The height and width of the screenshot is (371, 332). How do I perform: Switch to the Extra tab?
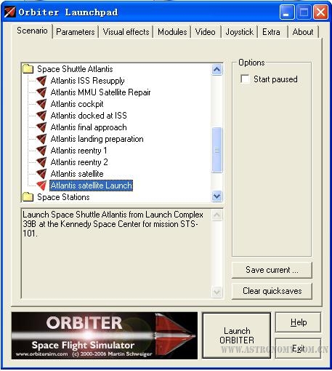[271, 32]
